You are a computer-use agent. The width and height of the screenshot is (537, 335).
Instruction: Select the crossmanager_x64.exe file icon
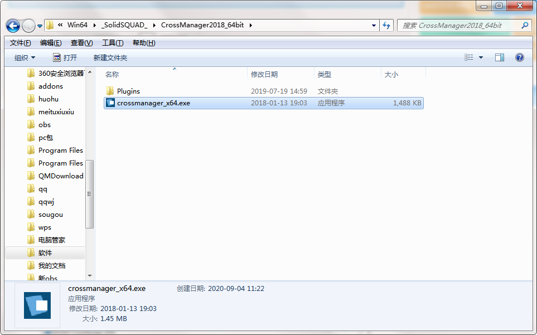pyautogui.click(x=110, y=103)
